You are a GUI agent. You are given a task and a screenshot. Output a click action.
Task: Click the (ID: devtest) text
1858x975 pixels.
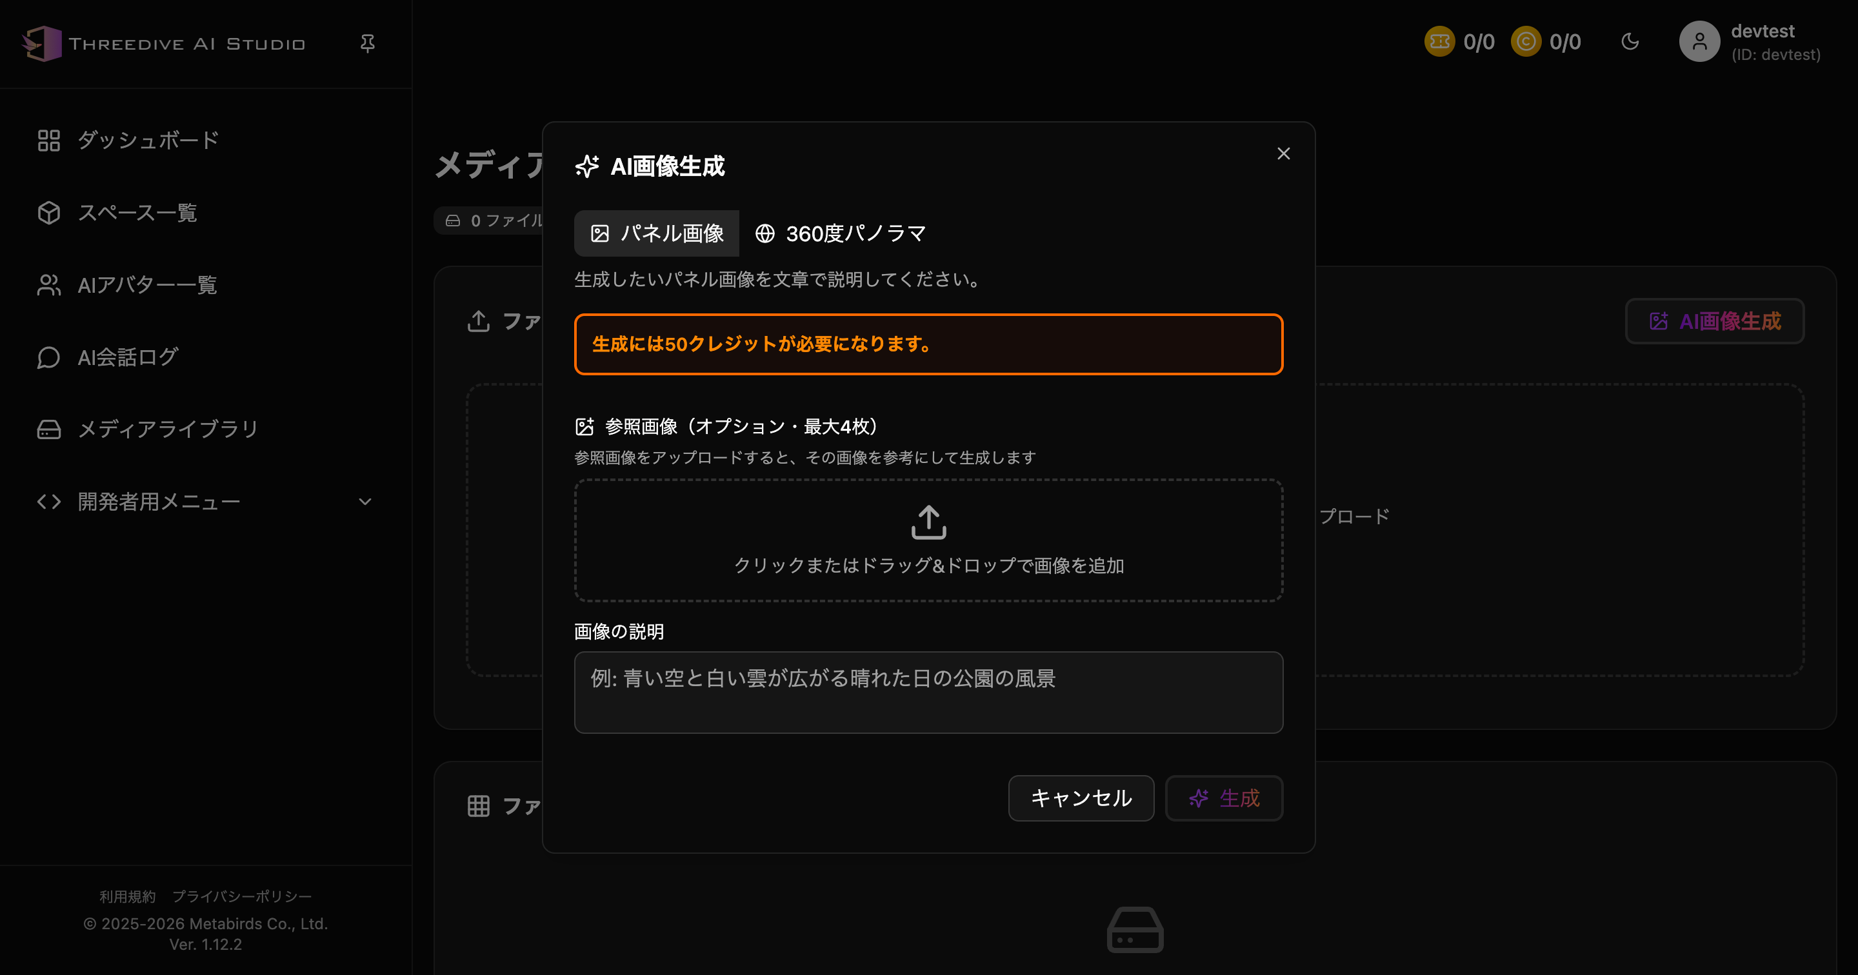click(x=1776, y=55)
